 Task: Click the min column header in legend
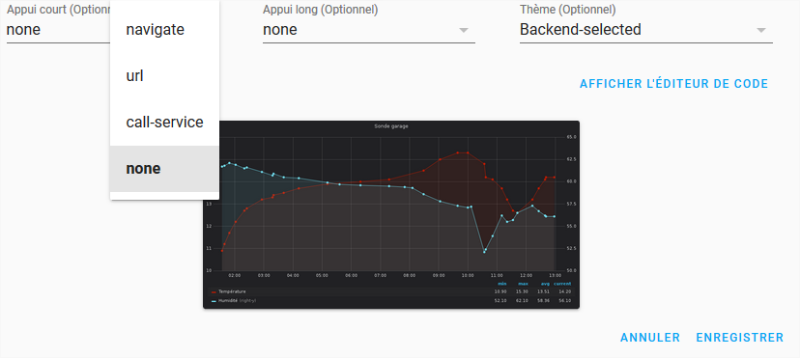(502, 284)
